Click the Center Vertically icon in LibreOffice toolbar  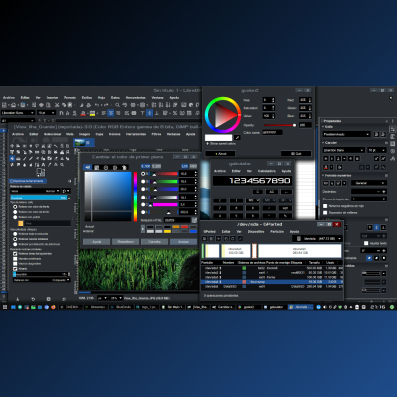point(150,113)
